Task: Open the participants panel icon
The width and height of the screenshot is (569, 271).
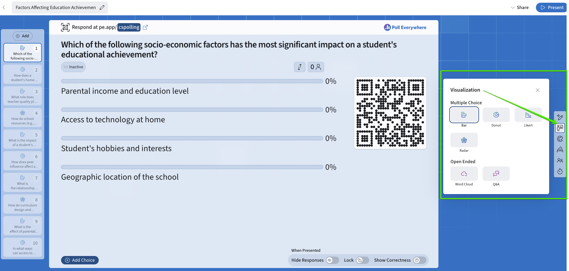Action: click(x=560, y=160)
